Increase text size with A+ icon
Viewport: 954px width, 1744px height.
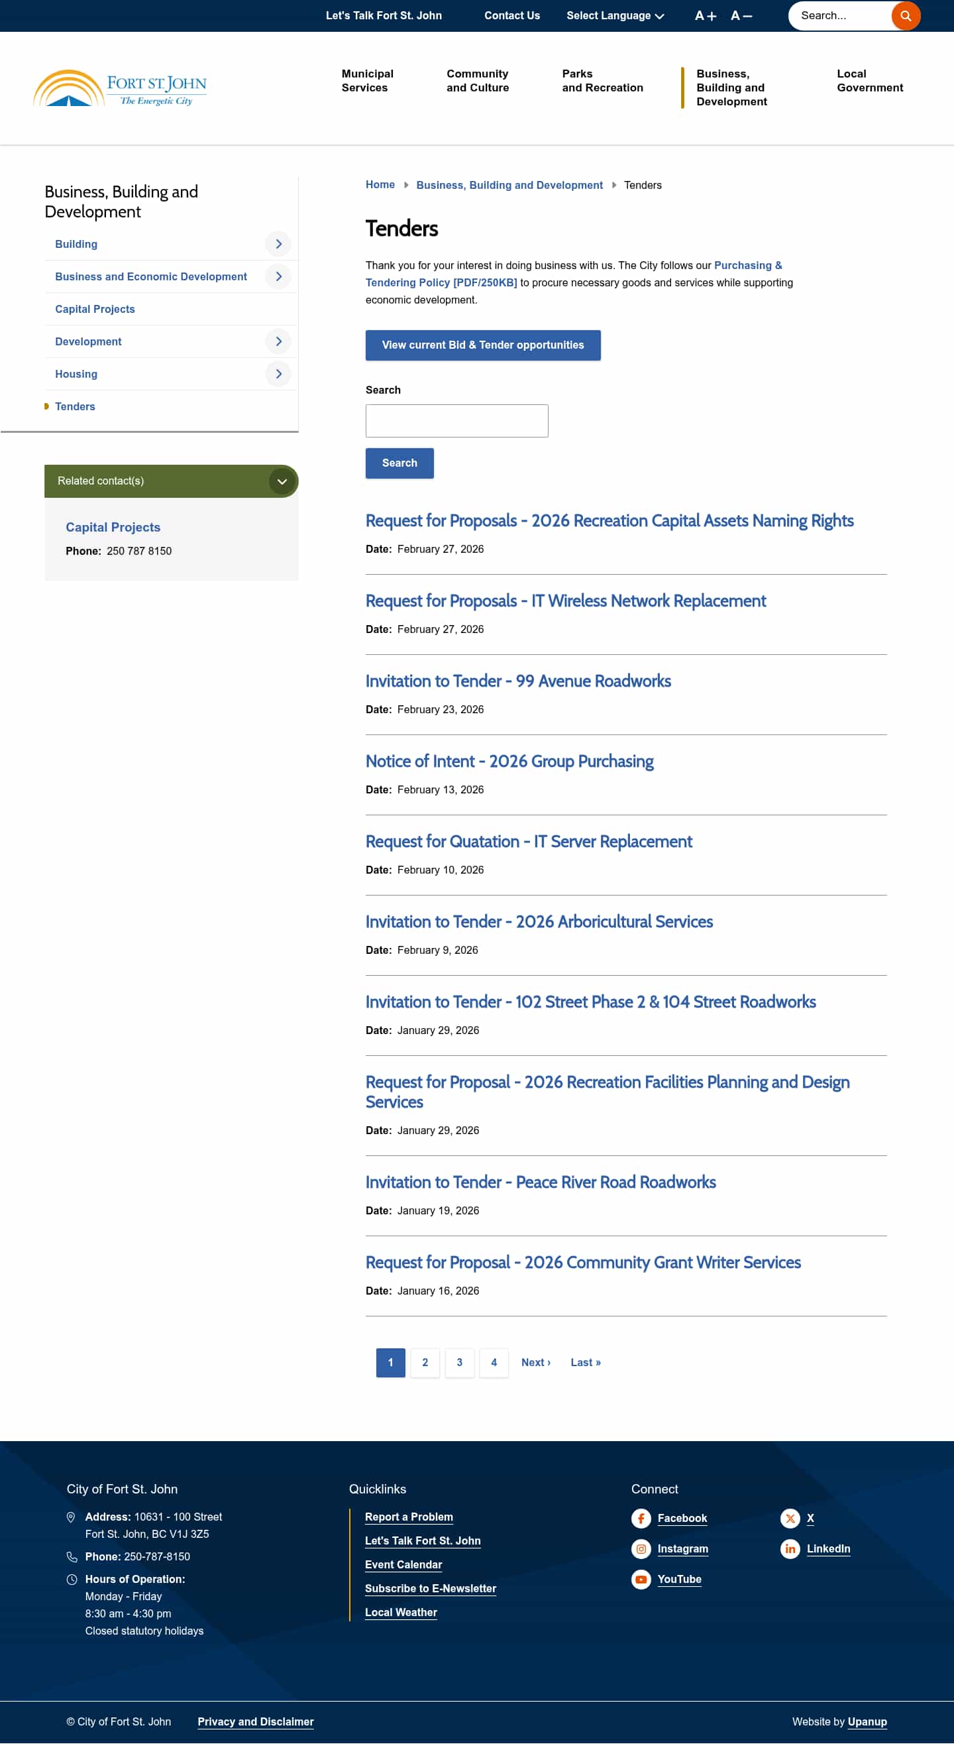[x=705, y=15]
